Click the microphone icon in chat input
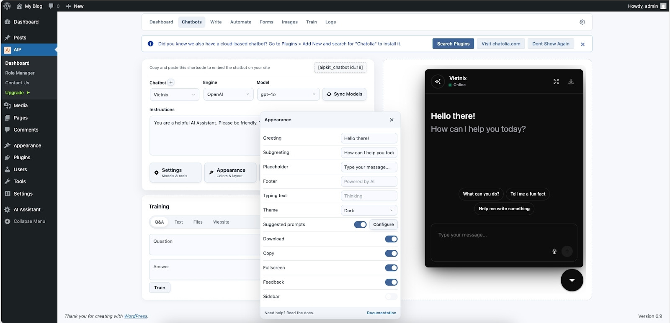This screenshot has height=323, width=670. coord(554,251)
